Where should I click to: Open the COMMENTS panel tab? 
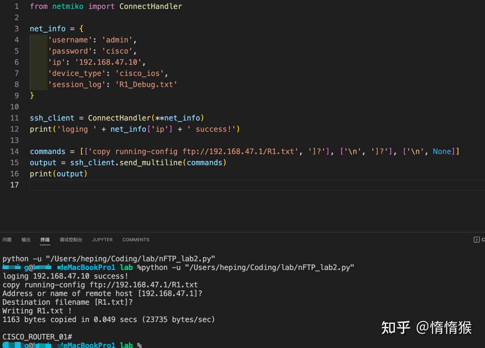click(136, 240)
